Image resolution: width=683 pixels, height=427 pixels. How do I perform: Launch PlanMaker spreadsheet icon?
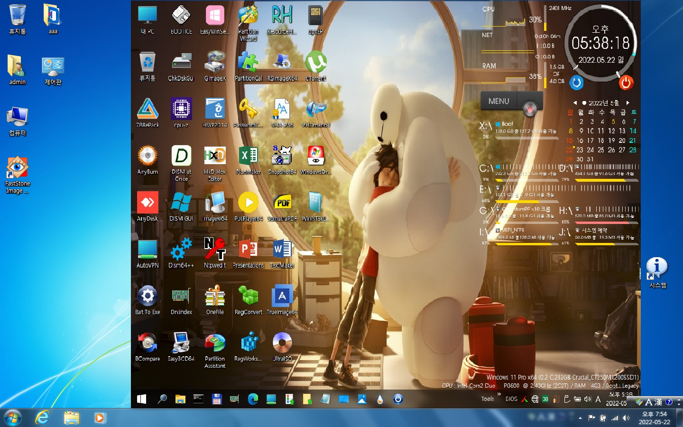[248, 160]
